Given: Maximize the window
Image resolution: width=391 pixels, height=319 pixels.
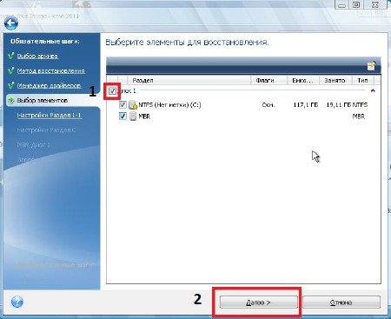Looking at the screenshot, I should tap(357, 4).
